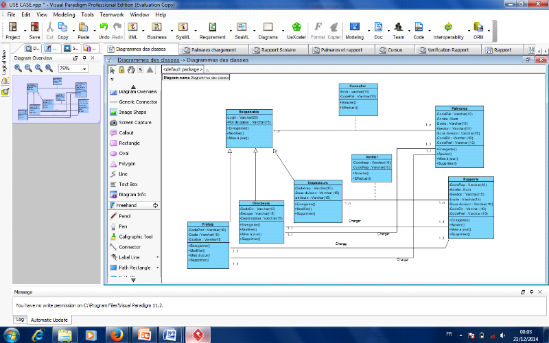Activate the hand pan tool

point(130,69)
